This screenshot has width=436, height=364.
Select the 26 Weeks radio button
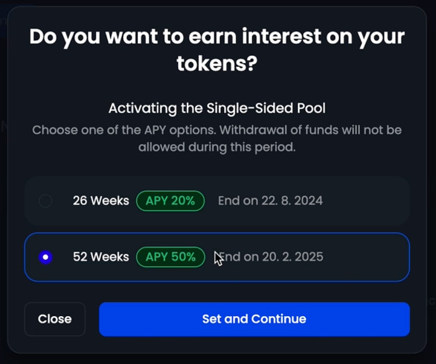click(x=46, y=201)
